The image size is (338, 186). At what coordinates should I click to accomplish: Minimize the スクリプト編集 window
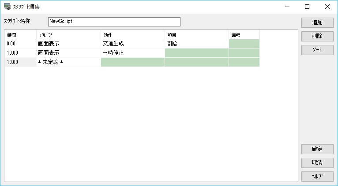coord(287,7)
